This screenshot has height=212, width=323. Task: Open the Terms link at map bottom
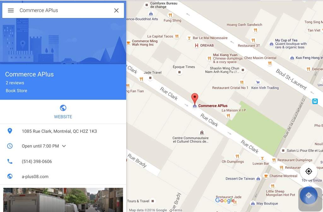point(177,210)
